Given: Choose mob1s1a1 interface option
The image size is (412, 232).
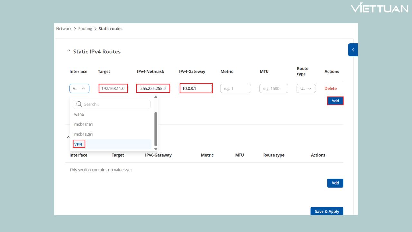Looking at the screenshot, I should [84, 124].
